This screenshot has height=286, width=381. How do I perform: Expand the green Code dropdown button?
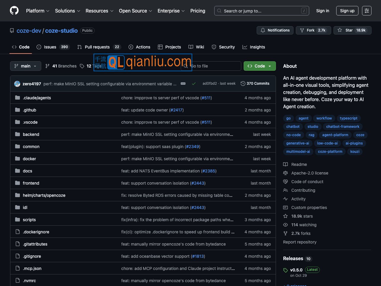tap(260, 66)
